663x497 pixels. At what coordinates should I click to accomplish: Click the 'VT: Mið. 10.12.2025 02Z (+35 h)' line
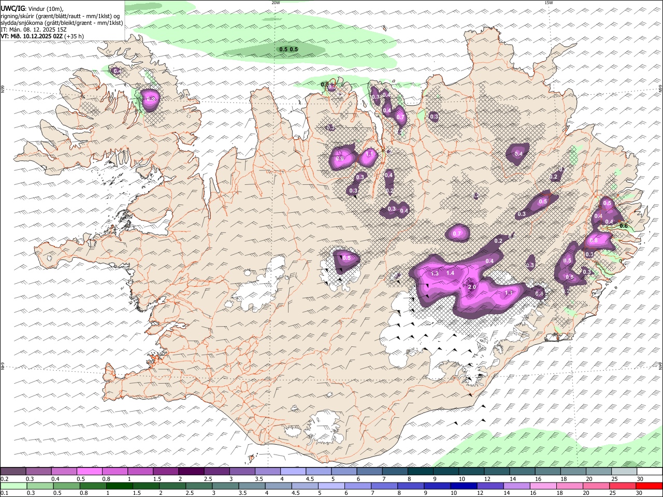click(42, 36)
